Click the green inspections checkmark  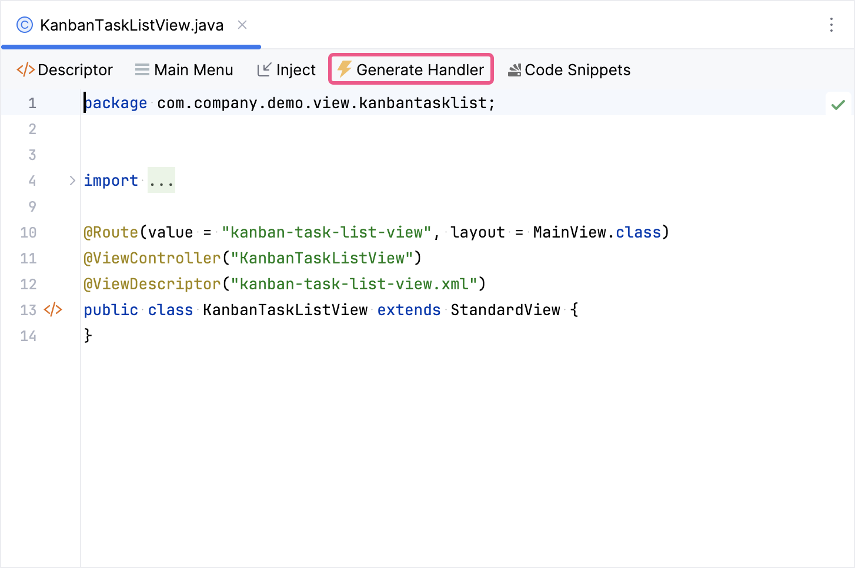839,104
